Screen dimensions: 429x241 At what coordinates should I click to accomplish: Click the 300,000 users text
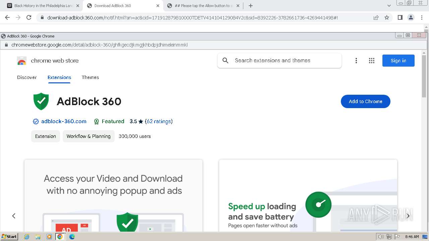click(x=135, y=136)
